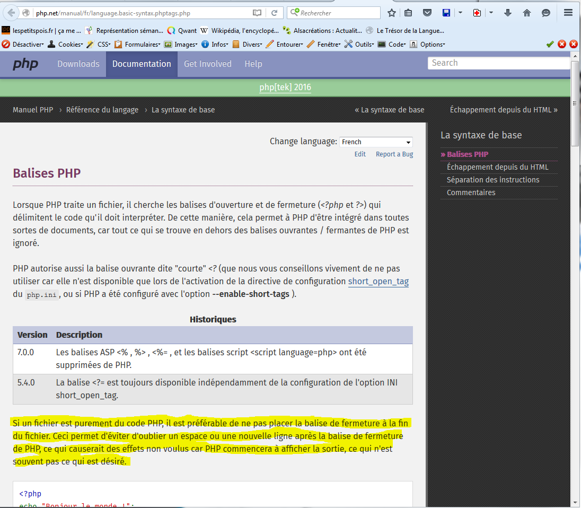Open the Firefox hamburger menu
Screen dimensions: 581x508
click(568, 13)
